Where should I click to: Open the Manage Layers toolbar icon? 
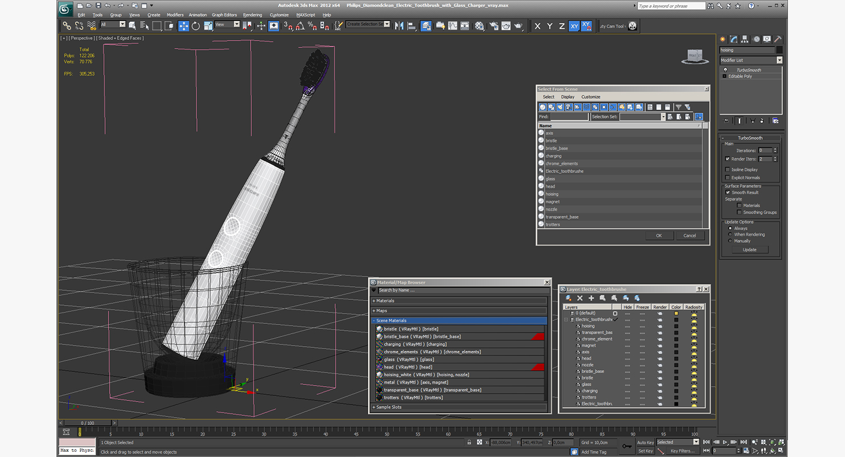pos(426,26)
